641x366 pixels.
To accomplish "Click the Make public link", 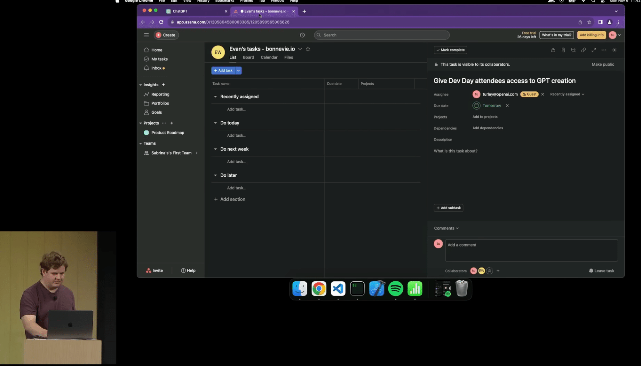I will (x=603, y=65).
